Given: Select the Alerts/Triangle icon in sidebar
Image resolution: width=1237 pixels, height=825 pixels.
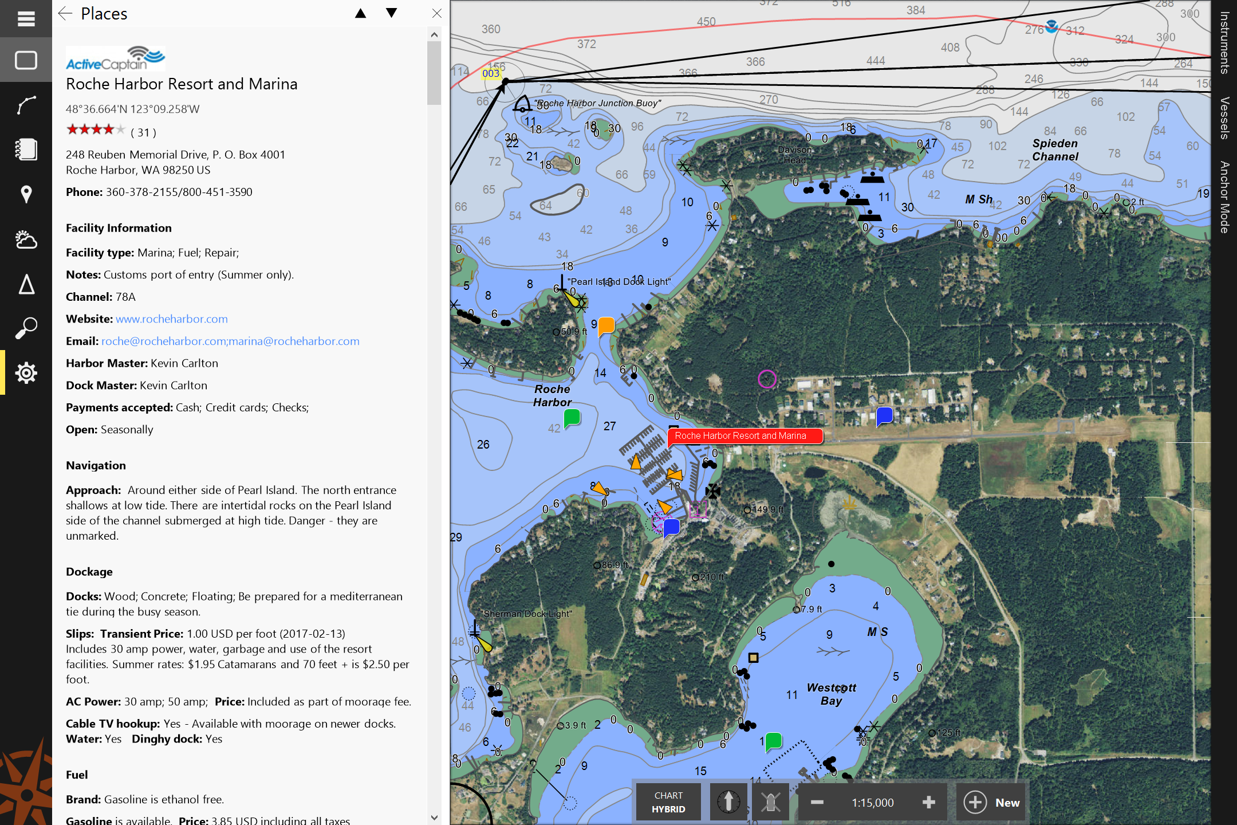Looking at the screenshot, I should [x=26, y=285].
